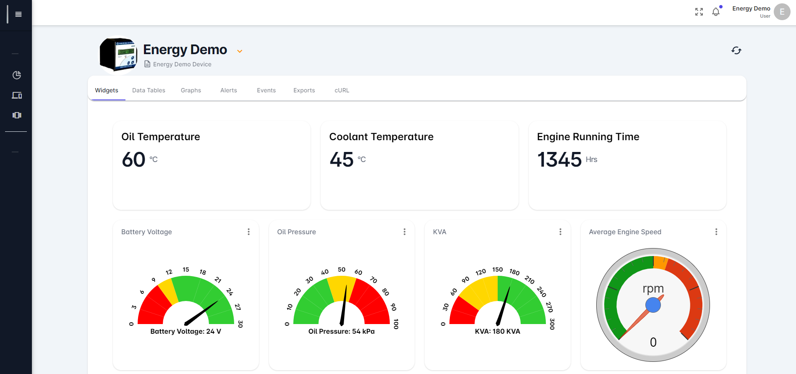Click the KVA widget title
Screen dimensions: 796x374
(x=440, y=232)
